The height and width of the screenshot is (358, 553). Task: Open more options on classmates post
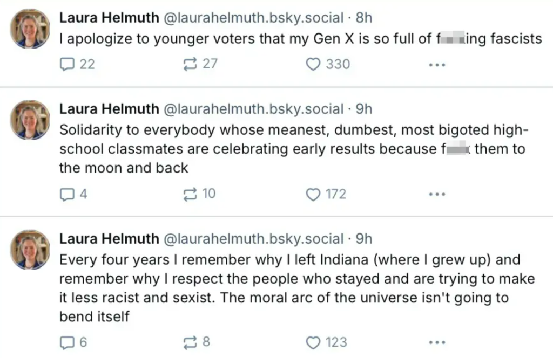pos(436,195)
